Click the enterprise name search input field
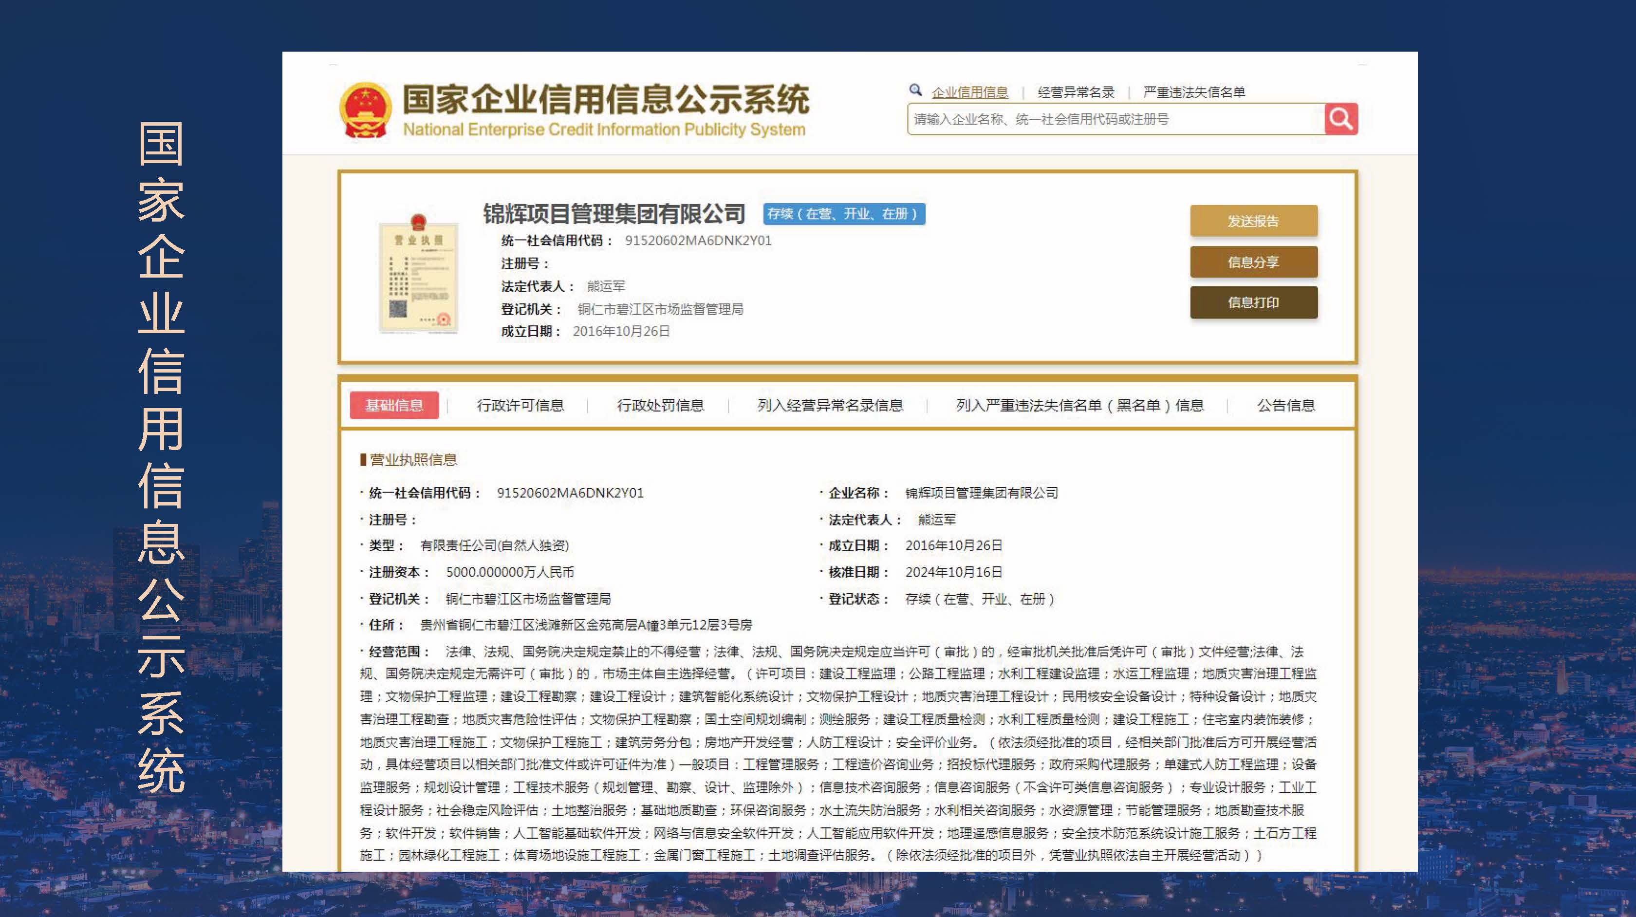This screenshot has height=917, width=1636. [1116, 119]
